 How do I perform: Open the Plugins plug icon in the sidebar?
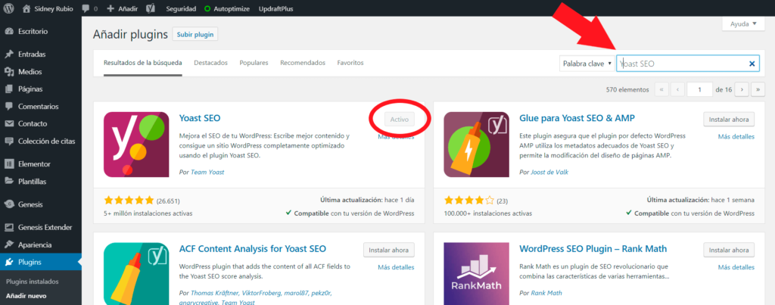point(9,262)
